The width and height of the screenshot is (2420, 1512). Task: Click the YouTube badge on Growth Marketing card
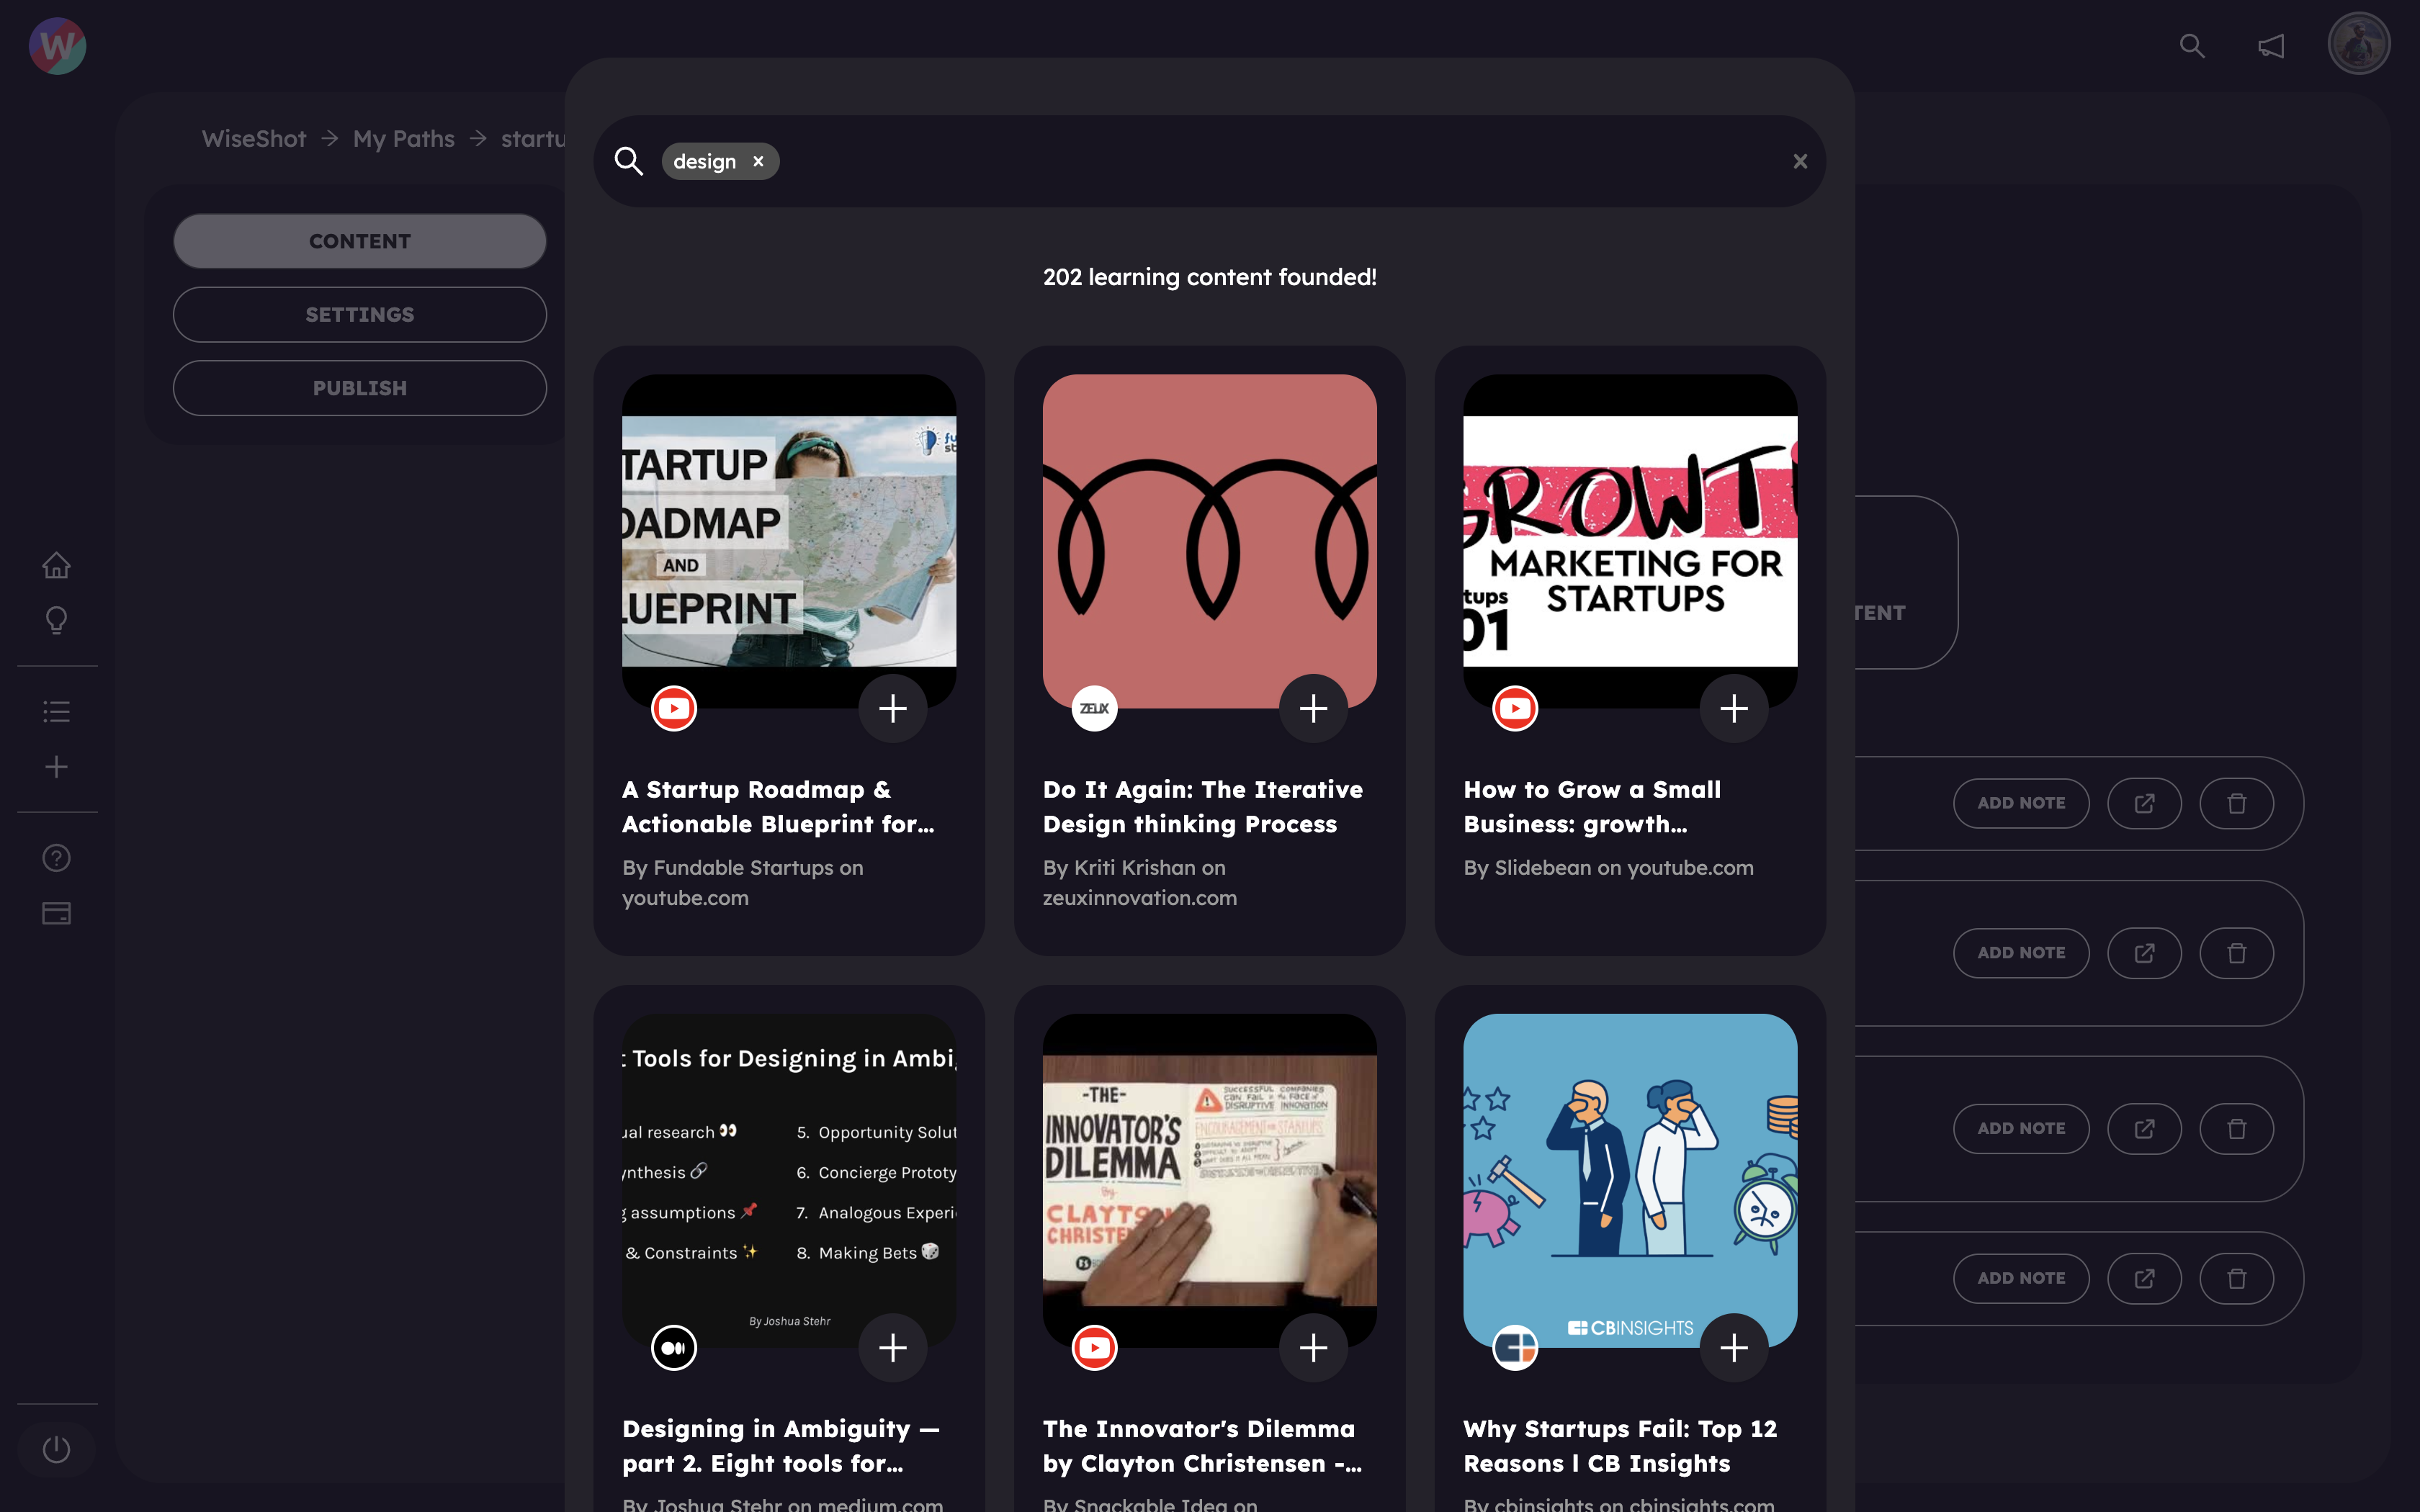[1515, 708]
